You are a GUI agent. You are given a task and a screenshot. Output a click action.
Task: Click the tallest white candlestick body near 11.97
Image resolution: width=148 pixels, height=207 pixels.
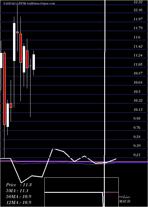pos(14,42)
